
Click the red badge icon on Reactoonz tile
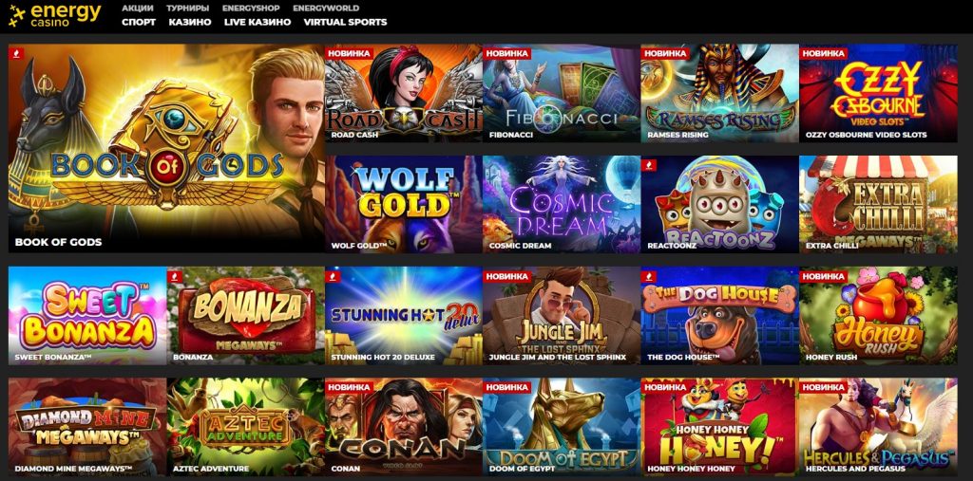point(650,164)
